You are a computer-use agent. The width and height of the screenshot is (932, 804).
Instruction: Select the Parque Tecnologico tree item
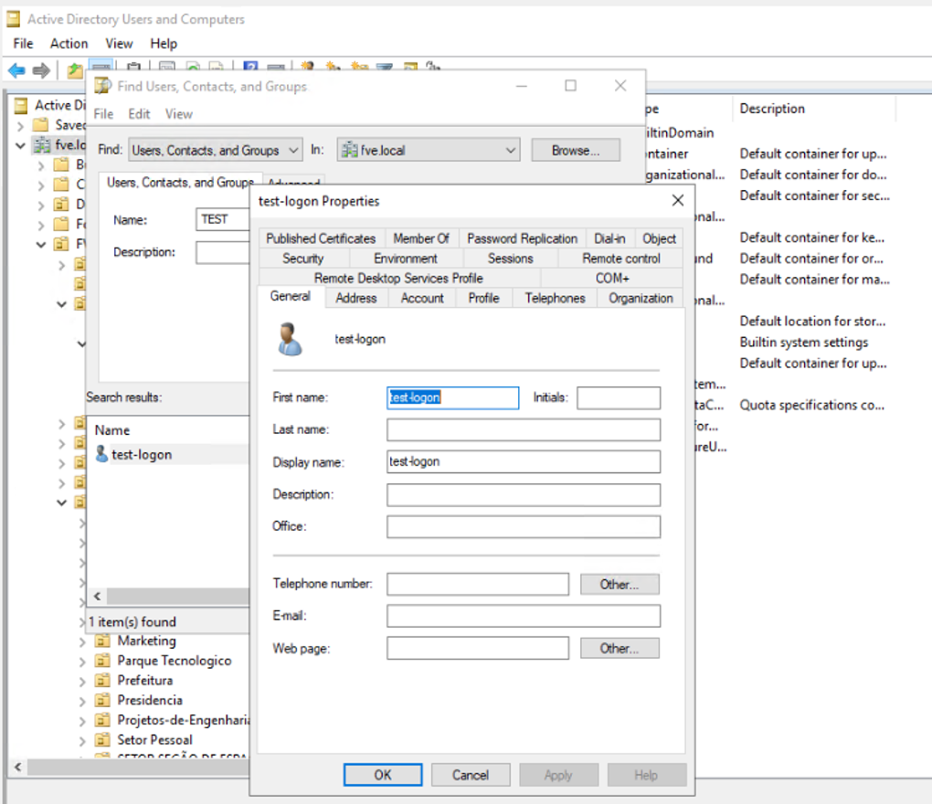(x=175, y=661)
